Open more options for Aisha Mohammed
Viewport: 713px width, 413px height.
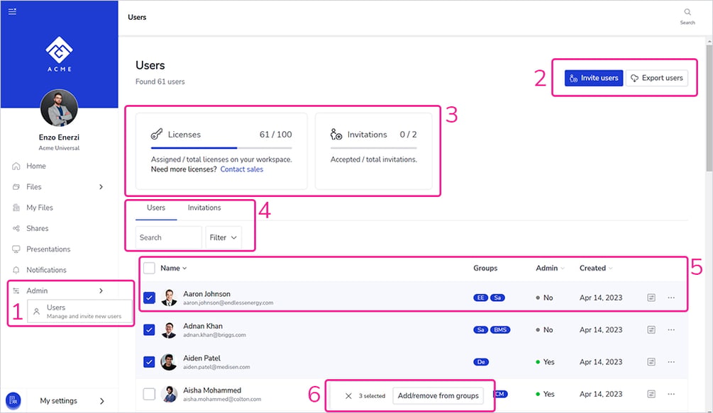pos(671,394)
